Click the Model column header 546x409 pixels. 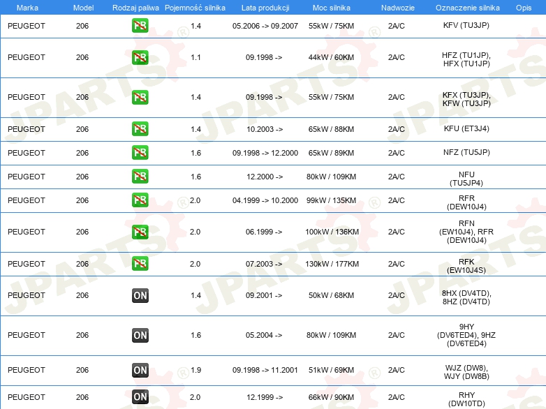(83, 8)
